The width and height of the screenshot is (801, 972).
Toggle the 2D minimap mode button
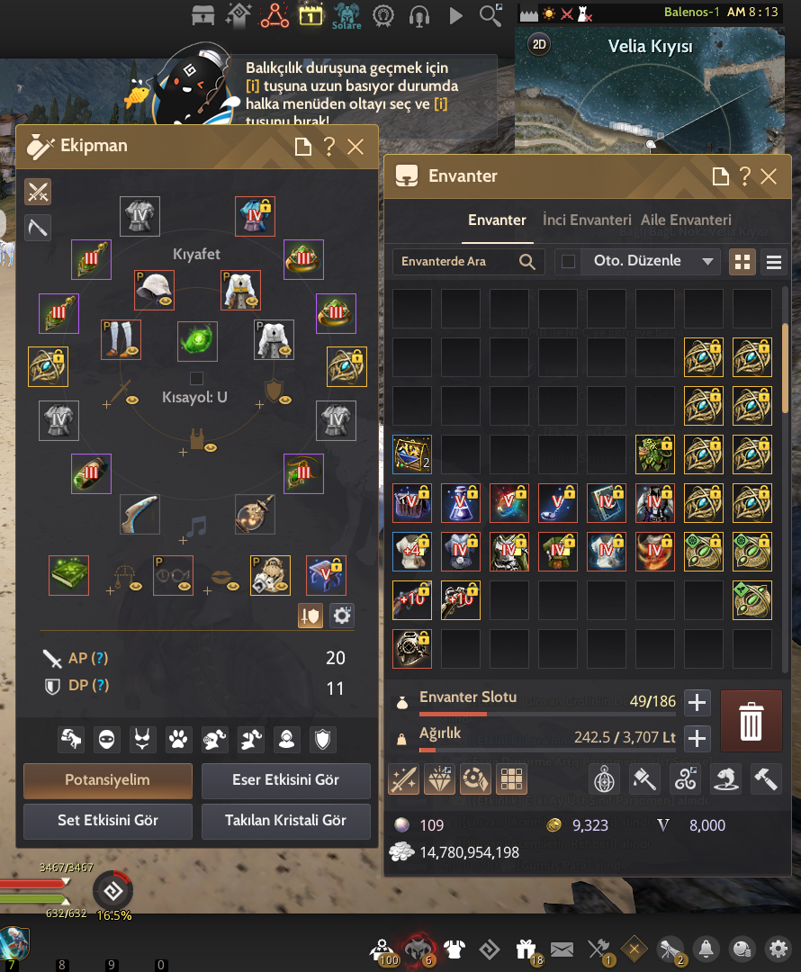(539, 45)
